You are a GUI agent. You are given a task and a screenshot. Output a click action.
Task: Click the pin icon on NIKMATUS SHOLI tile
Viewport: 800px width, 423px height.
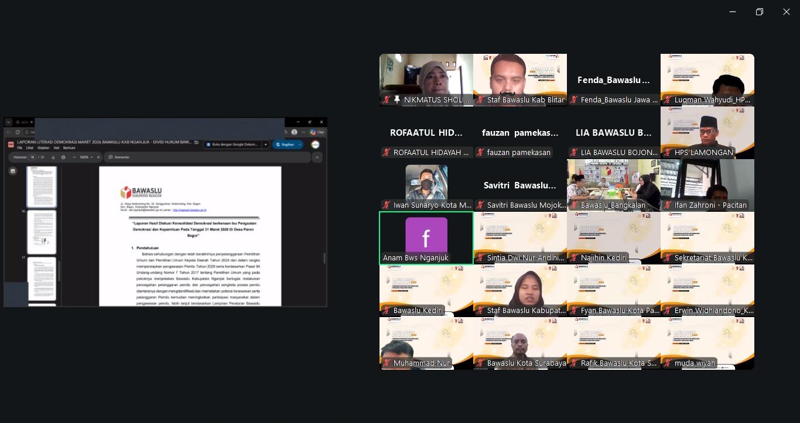click(x=397, y=100)
